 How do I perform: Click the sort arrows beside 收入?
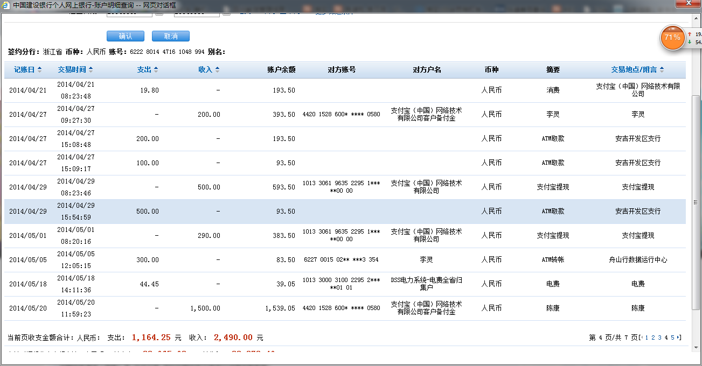217,70
